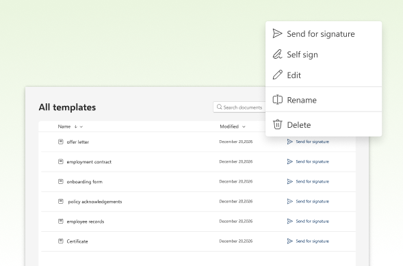Click the paper-plane icon in context menu
Screen dimensions: 403x266
[277, 34]
